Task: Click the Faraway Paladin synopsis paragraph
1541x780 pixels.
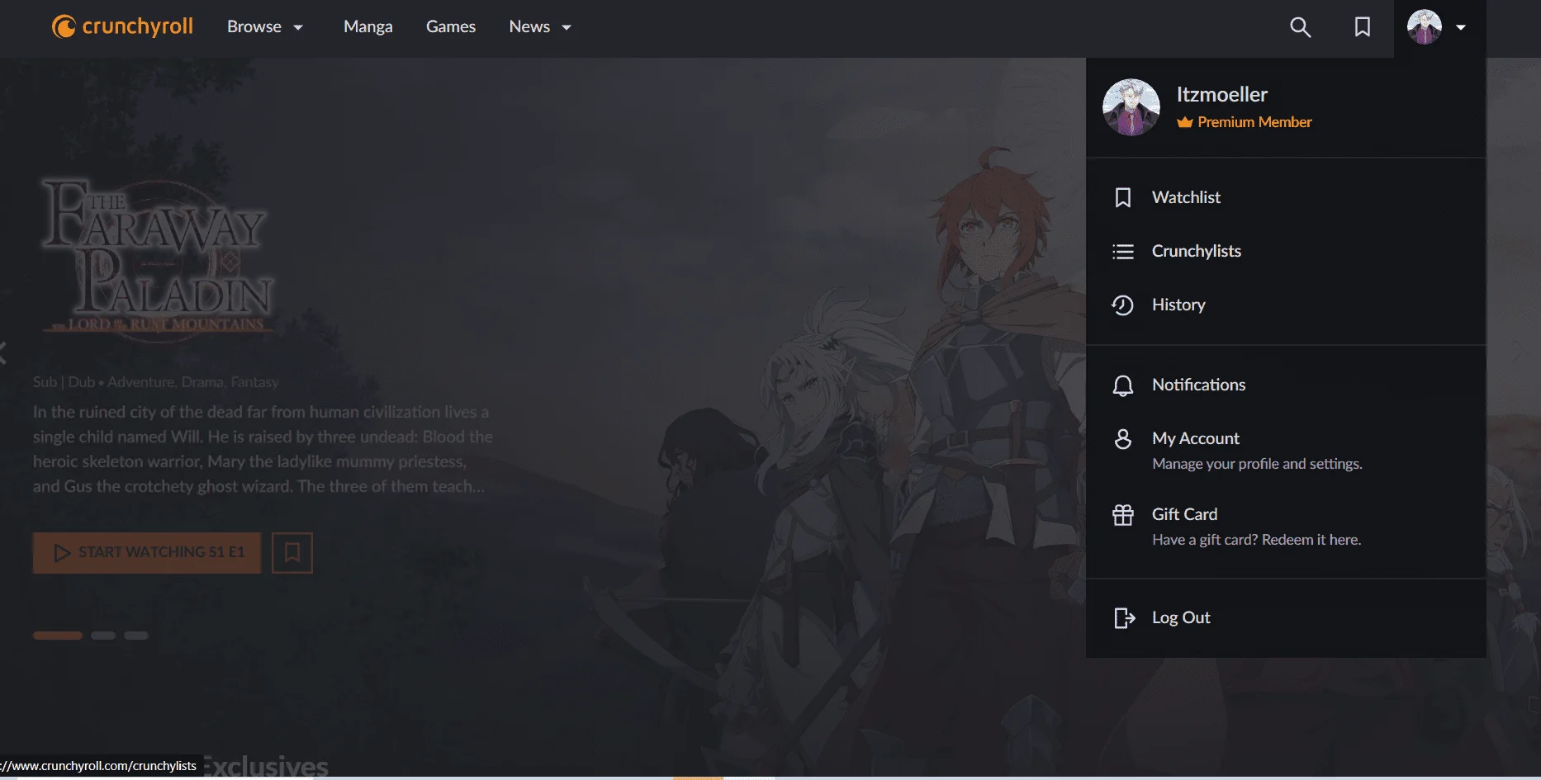Action: tap(263, 449)
